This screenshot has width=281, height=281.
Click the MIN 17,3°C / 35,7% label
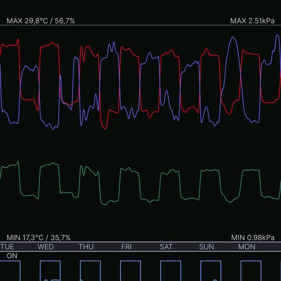point(39,238)
